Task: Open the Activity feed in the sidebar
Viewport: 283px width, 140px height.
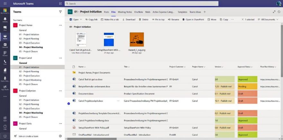Action: pos(5,19)
